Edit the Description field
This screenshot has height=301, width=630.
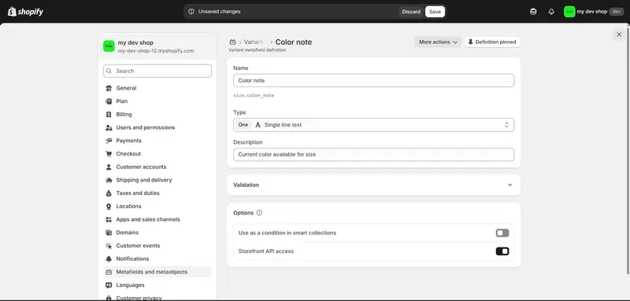(373, 154)
